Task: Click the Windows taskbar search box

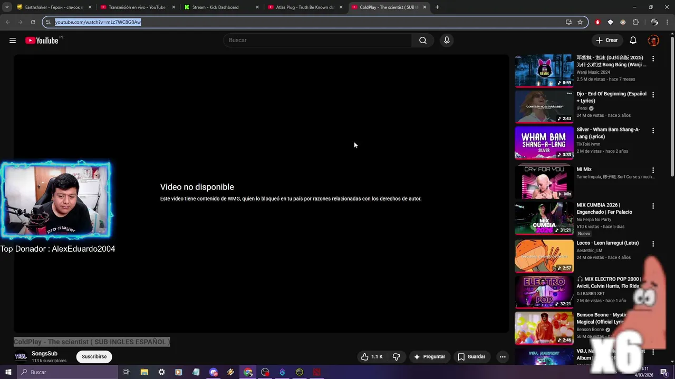Action: (x=67, y=372)
